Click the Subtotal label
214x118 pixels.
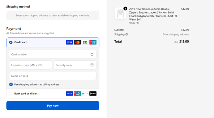119,30
